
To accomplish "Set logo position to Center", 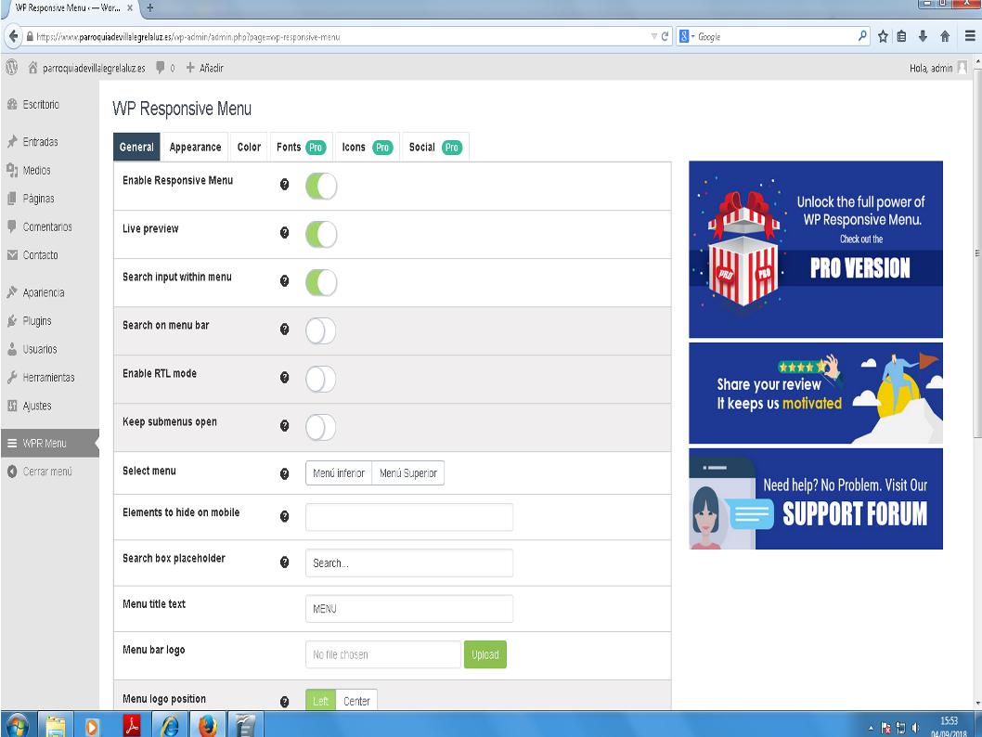I will tap(356, 701).
